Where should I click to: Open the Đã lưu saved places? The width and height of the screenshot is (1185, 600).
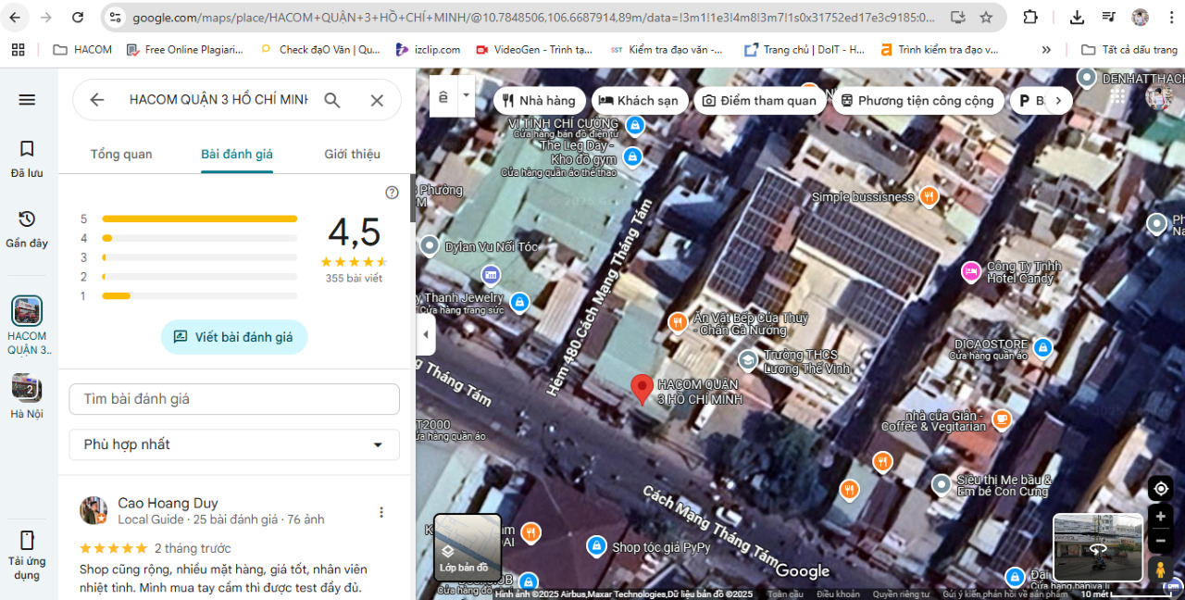click(x=27, y=158)
